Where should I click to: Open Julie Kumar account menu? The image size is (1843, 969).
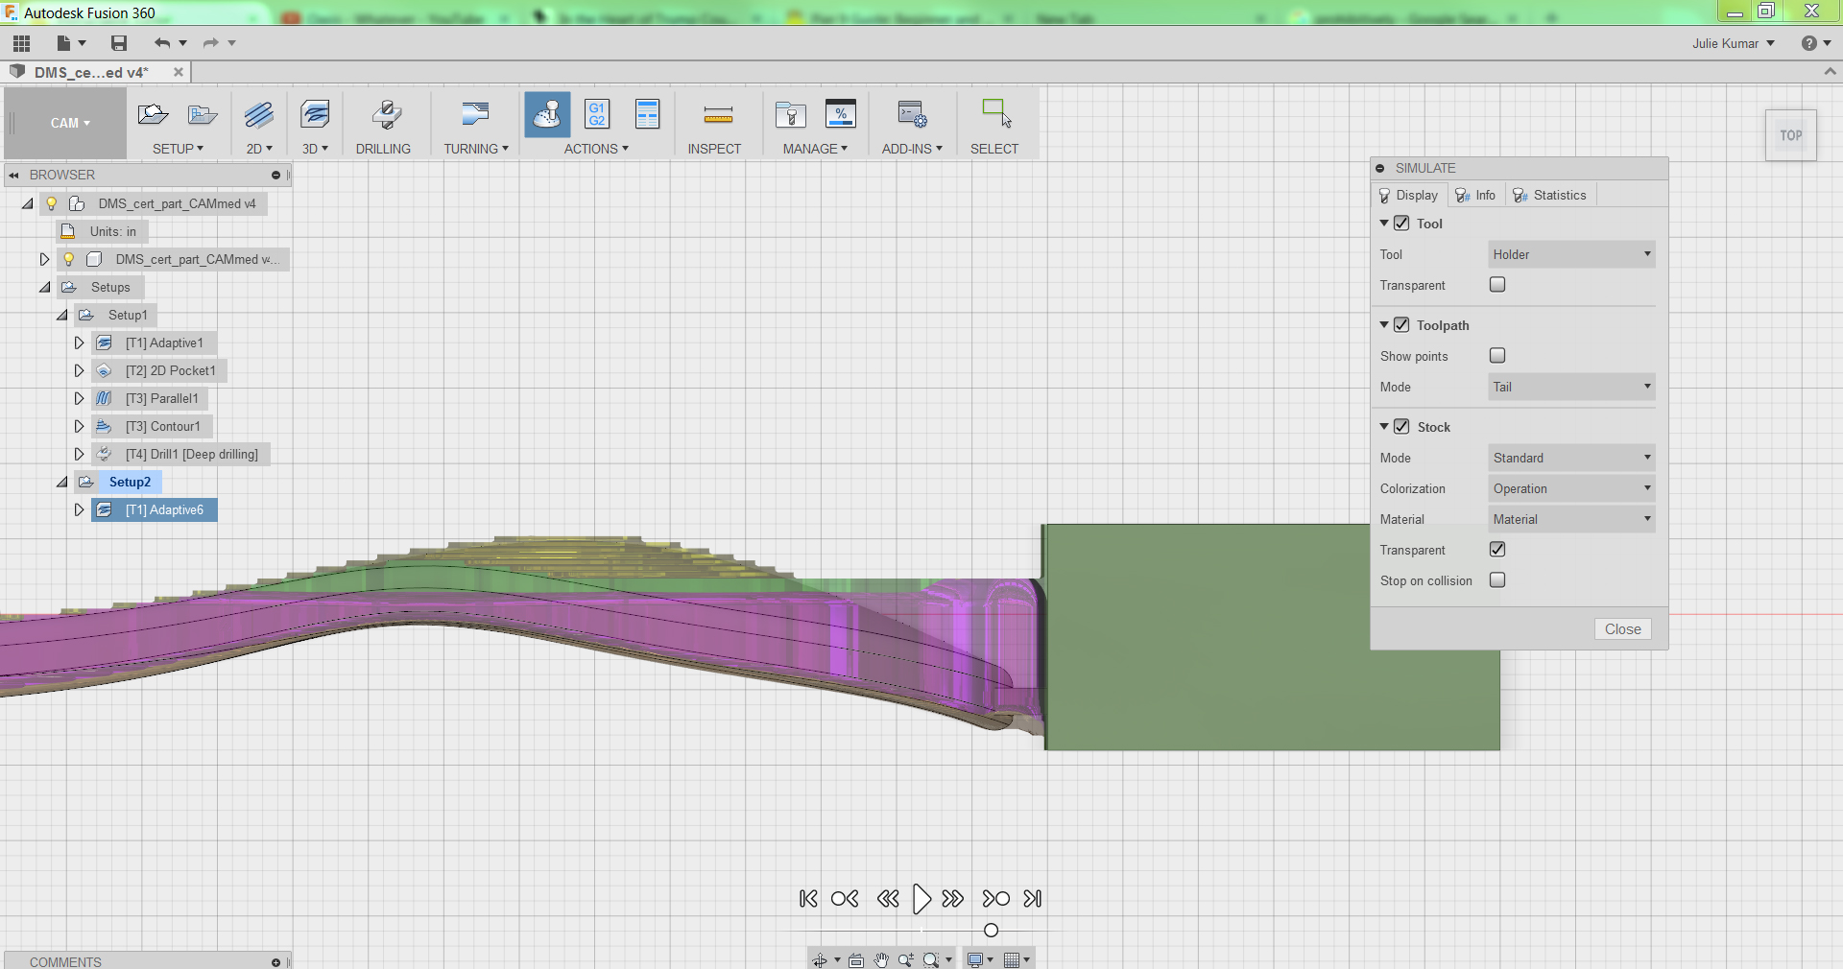click(1734, 43)
